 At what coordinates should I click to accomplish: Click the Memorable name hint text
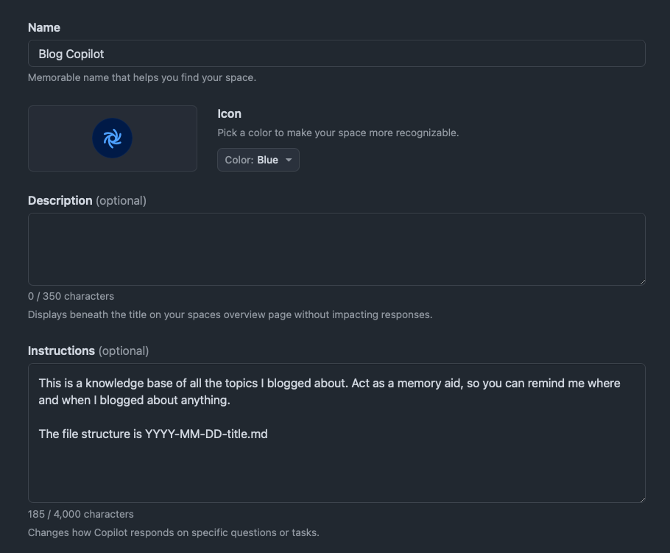(x=142, y=78)
